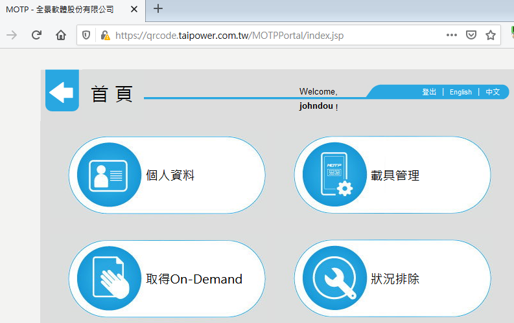This screenshot has width=514, height=323.
Task: Open the 個人資料 text label
Action: pos(170,175)
